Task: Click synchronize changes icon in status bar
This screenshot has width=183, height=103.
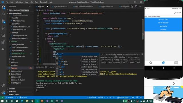Action: pos(17,98)
